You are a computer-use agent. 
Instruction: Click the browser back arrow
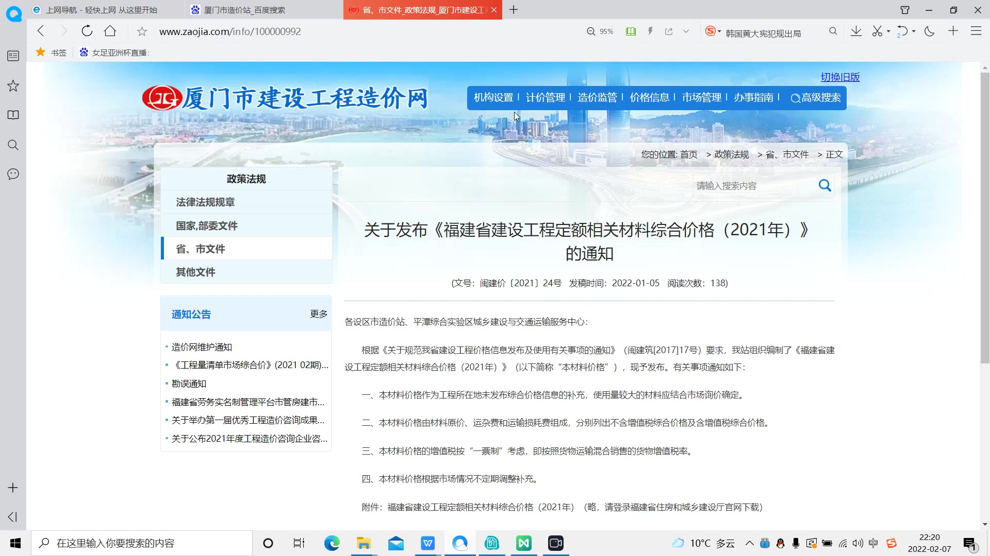(41, 31)
